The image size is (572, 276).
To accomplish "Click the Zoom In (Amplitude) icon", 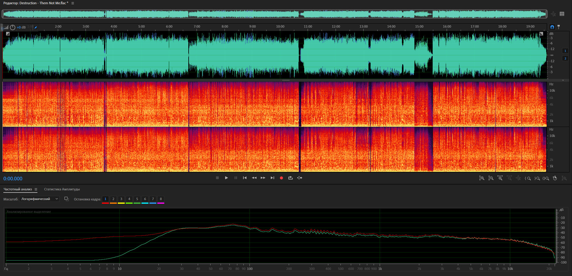I will coord(482,178).
